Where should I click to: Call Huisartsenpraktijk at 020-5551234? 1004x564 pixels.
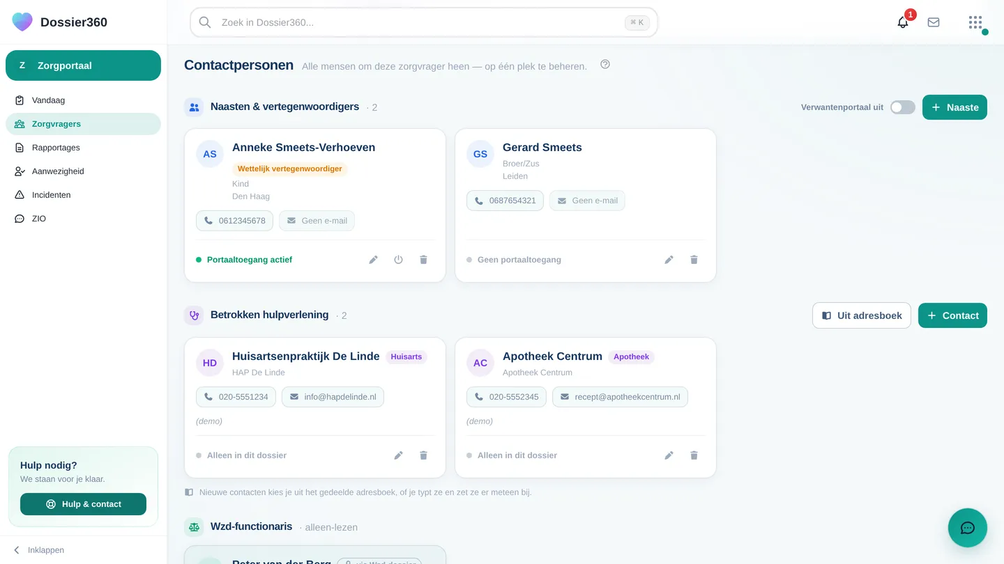coord(236,397)
